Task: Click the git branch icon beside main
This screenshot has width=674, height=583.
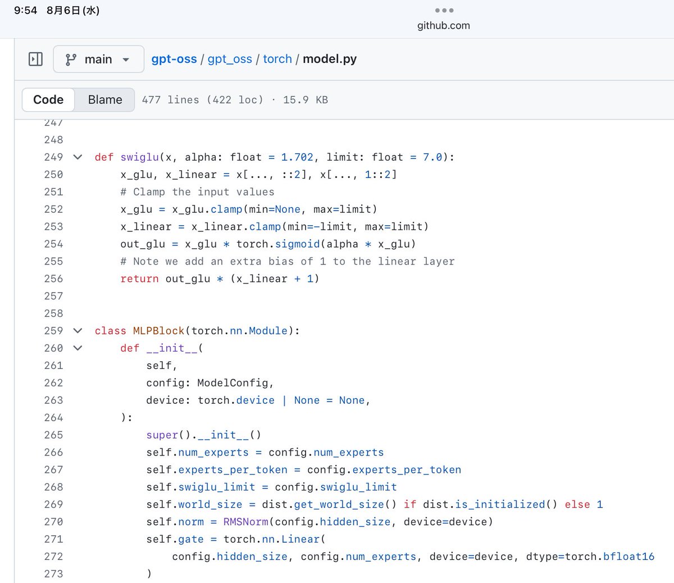Action: [x=71, y=60]
